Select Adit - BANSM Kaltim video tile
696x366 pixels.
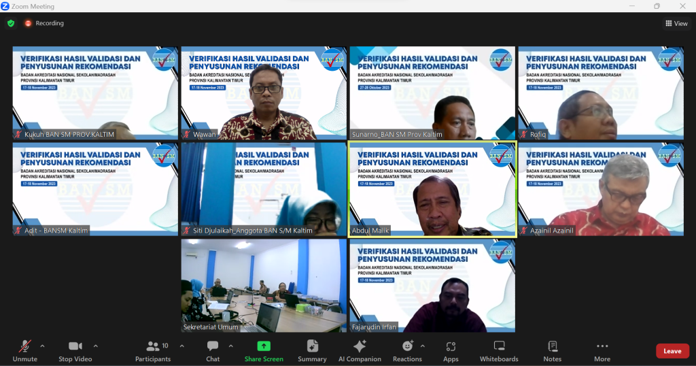click(95, 189)
